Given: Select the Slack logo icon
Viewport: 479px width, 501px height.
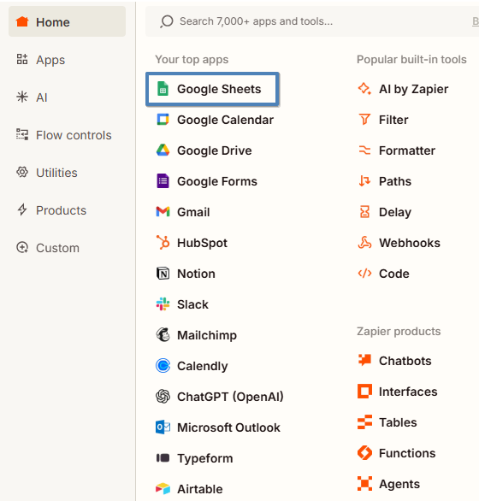Looking at the screenshot, I should click(163, 304).
